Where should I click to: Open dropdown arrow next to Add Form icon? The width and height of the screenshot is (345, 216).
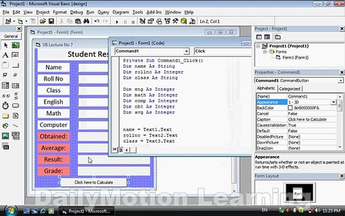tap(26, 21)
